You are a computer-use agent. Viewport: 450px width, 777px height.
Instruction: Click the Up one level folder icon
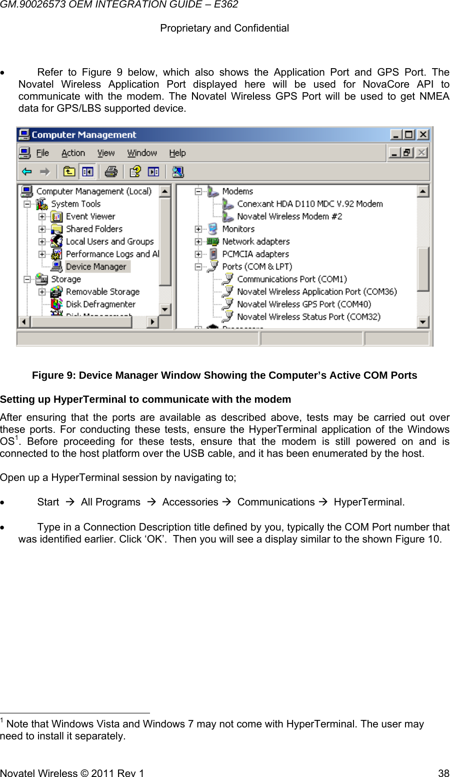pos(69,172)
